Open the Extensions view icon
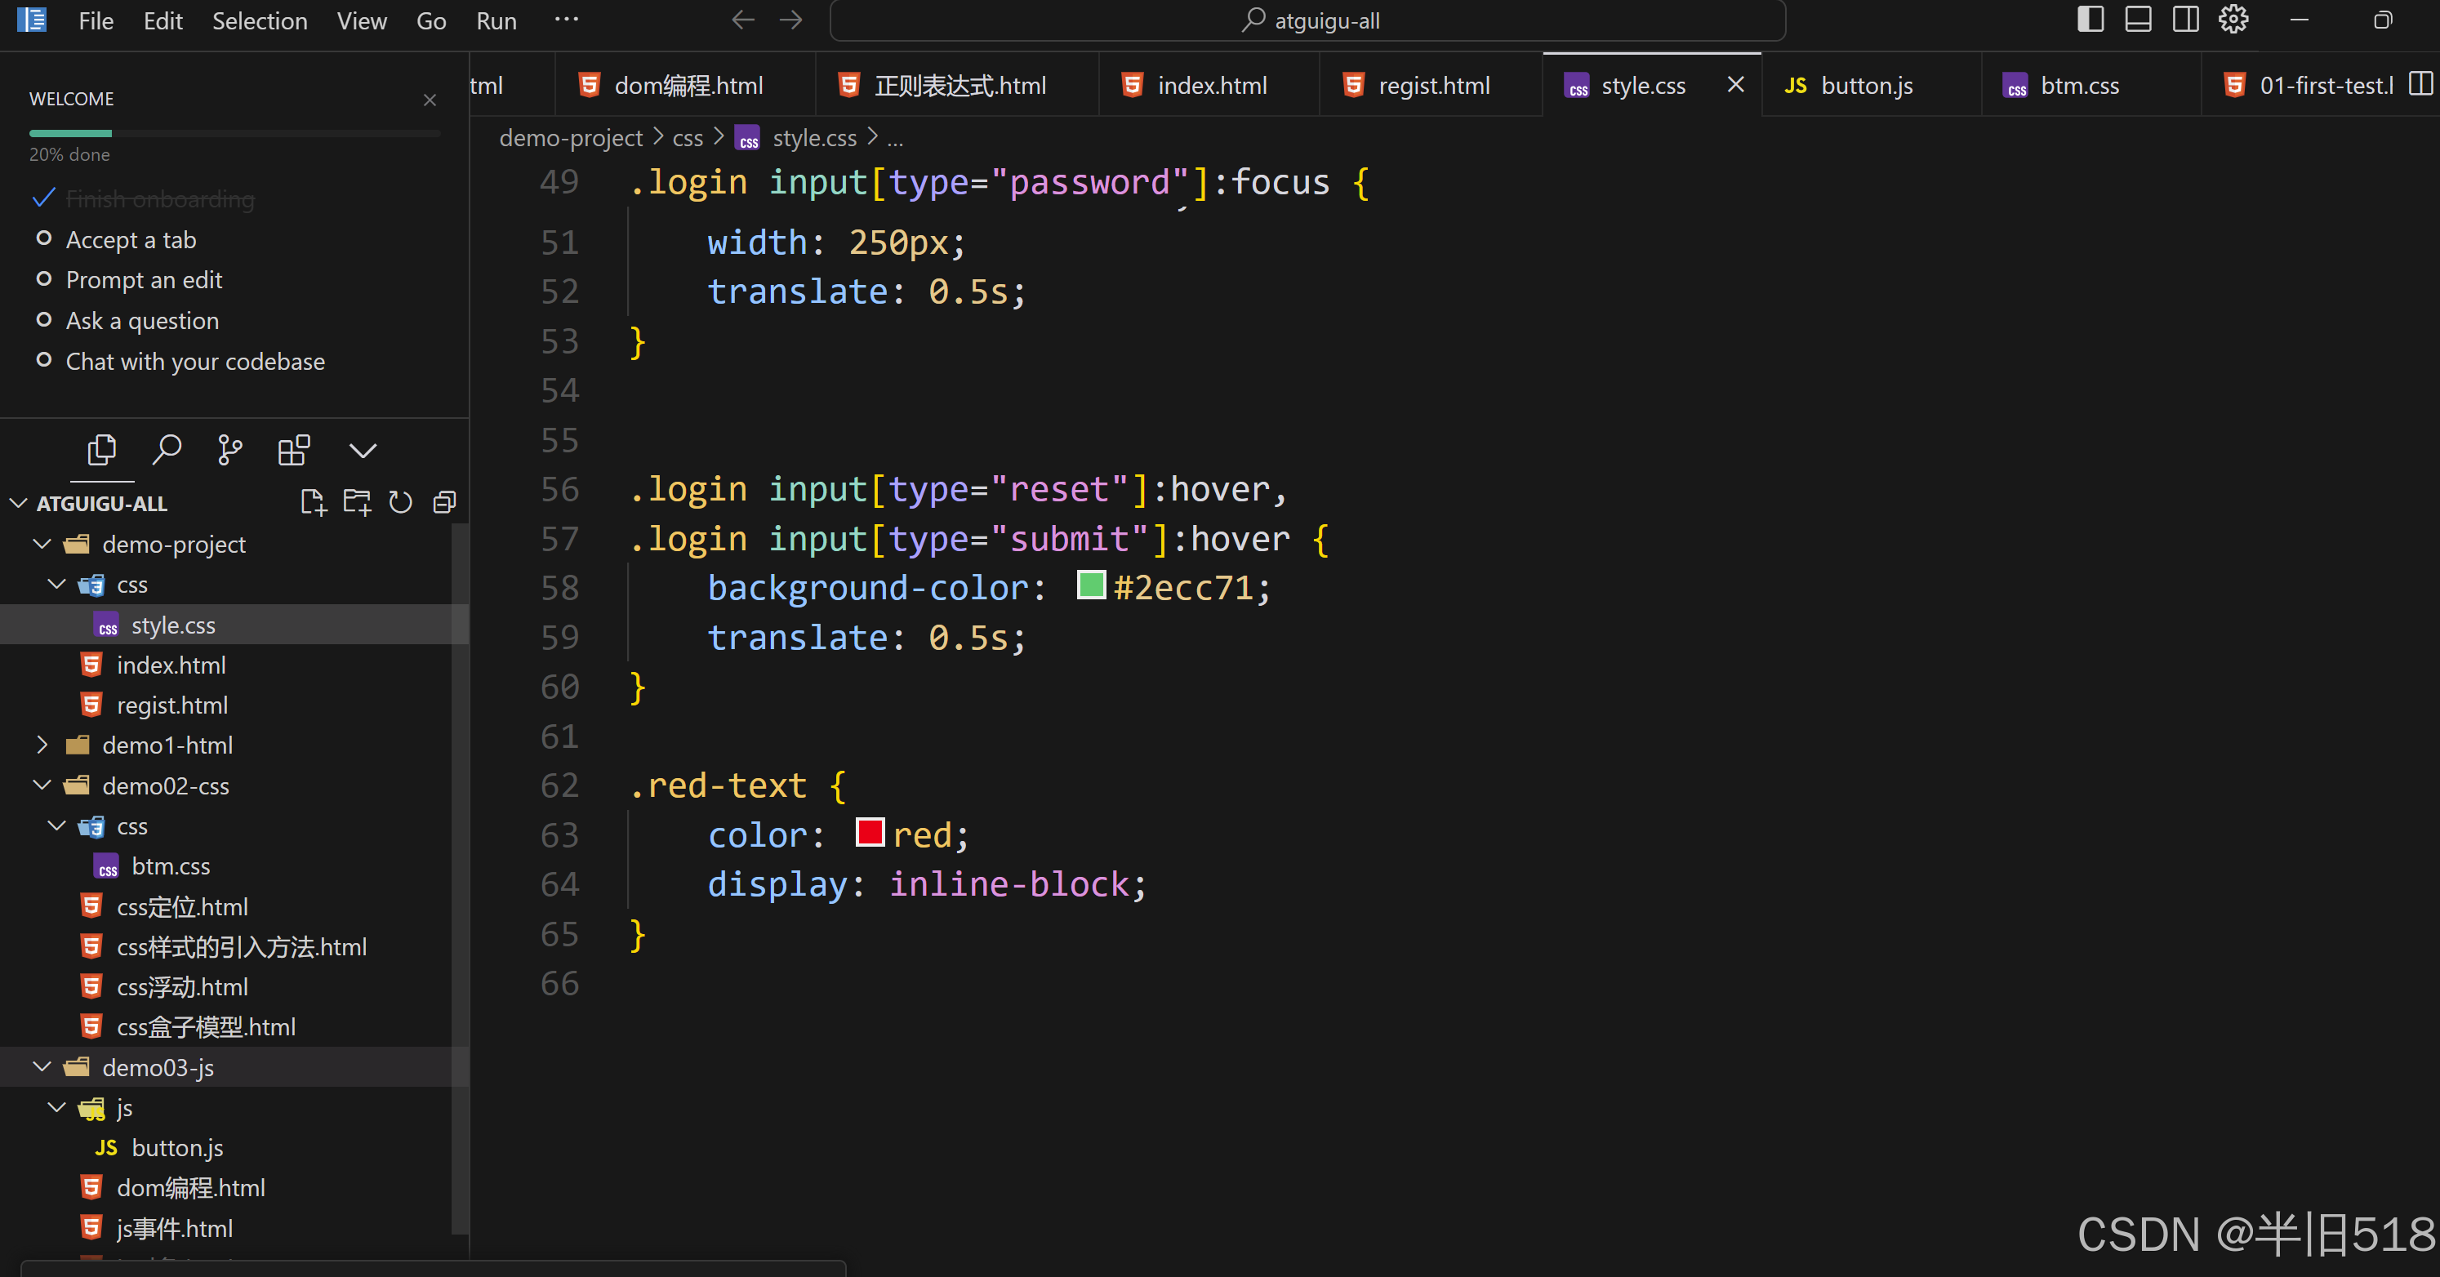Image resolution: width=2440 pixels, height=1277 pixels. pos(294,450)
